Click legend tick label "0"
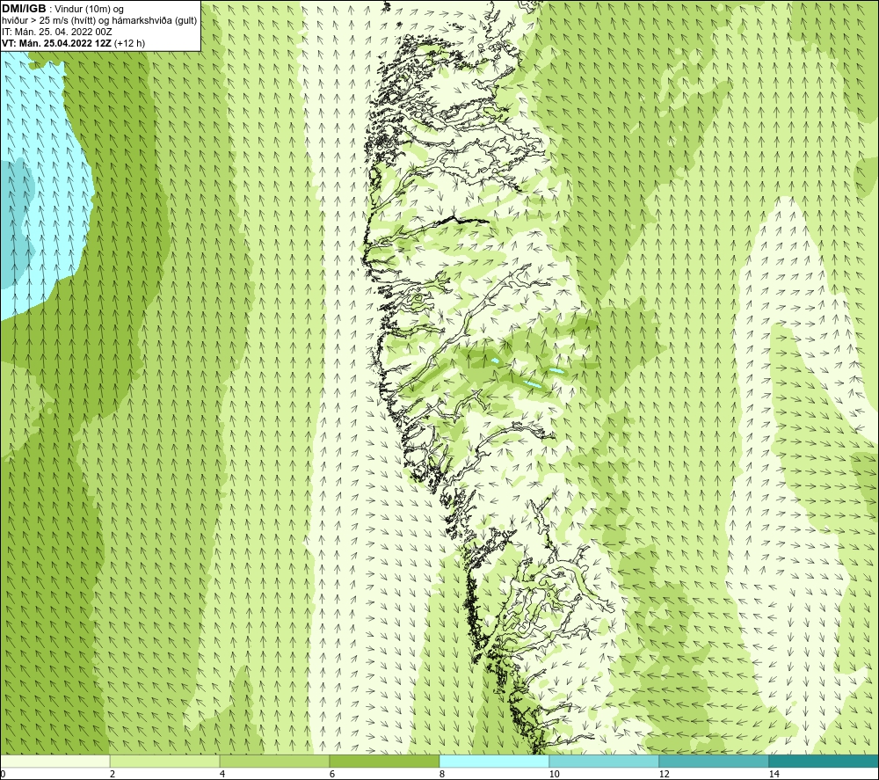Viewport: 879px width, 780px height. pyautogui.click(x=3, y=774)
